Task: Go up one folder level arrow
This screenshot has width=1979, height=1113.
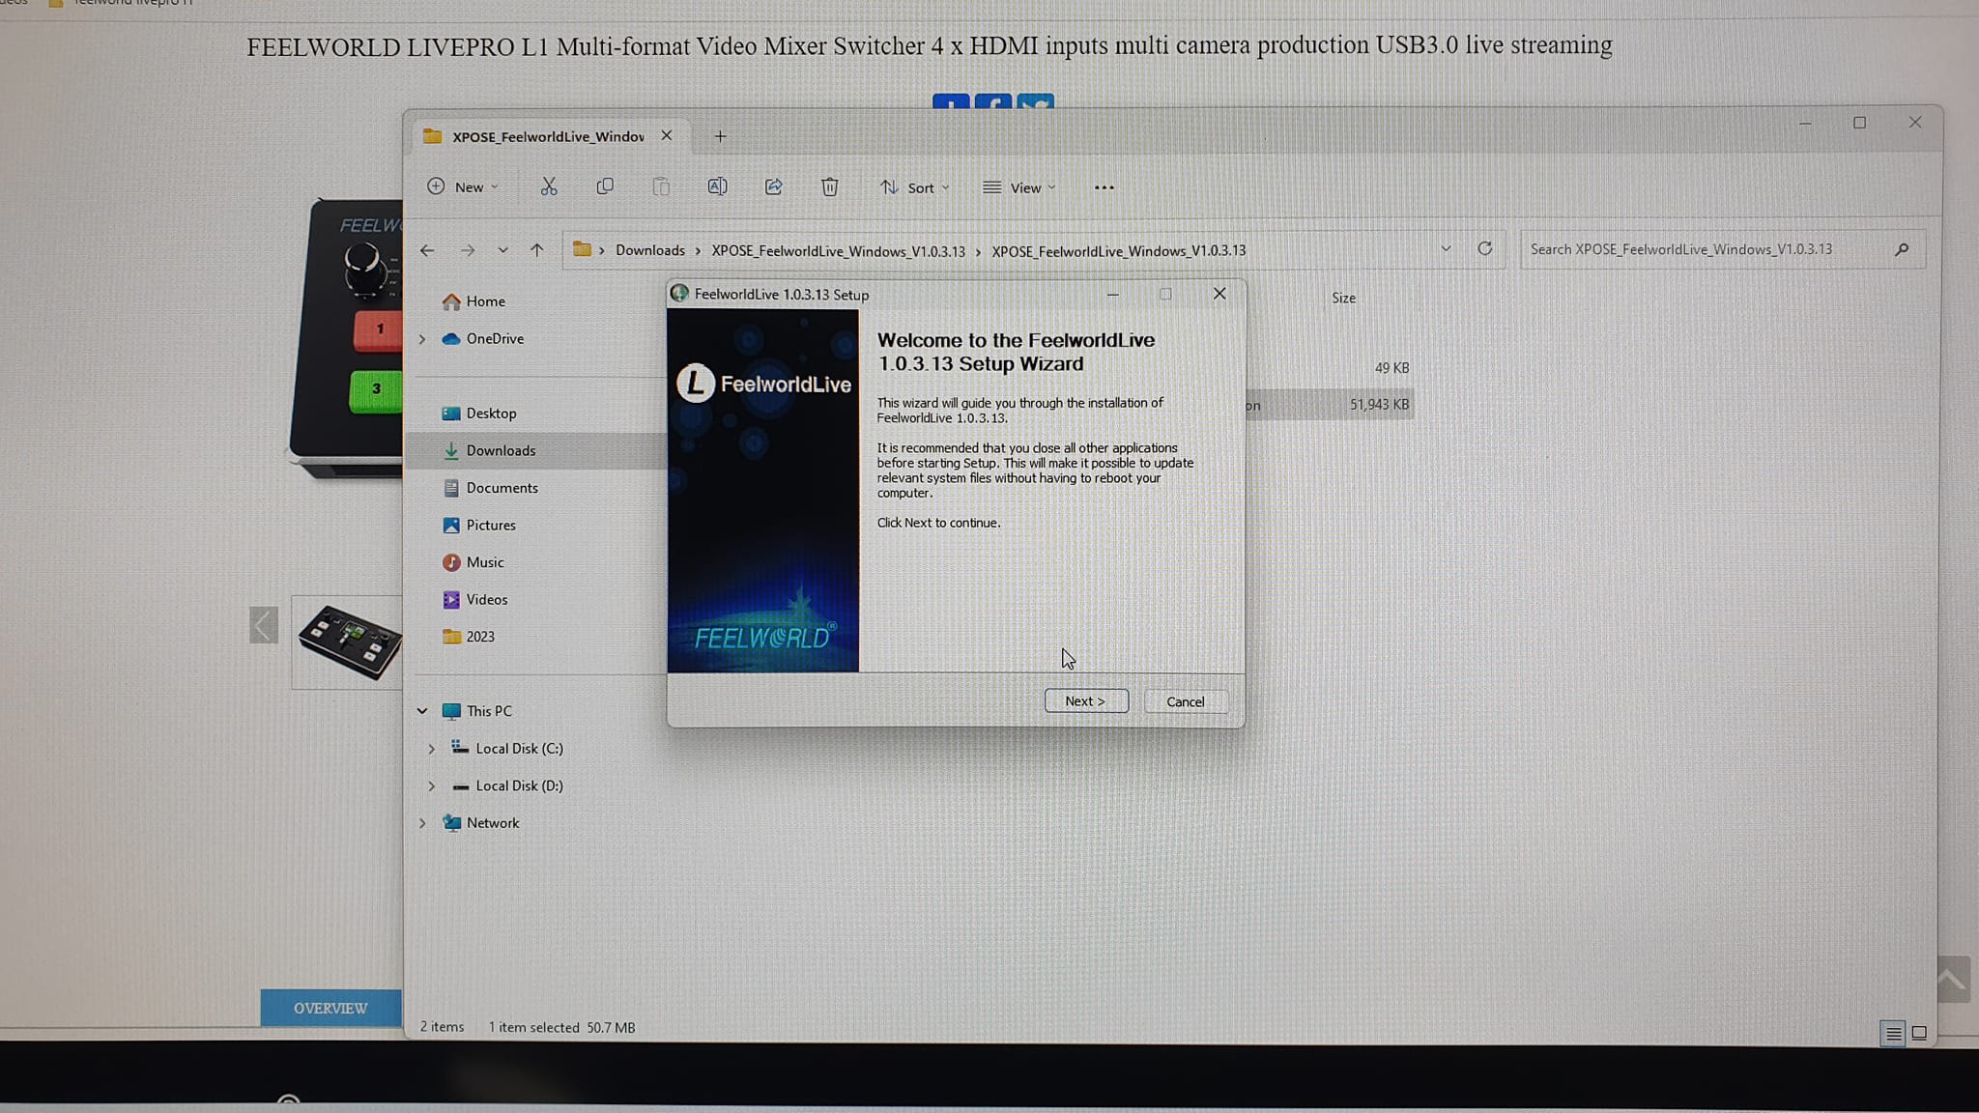Action: (537, 250)
